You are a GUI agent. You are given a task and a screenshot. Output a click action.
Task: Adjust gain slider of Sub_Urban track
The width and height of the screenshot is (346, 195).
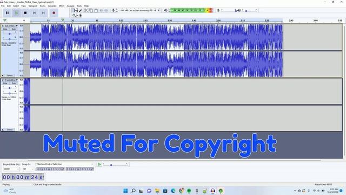9,34
